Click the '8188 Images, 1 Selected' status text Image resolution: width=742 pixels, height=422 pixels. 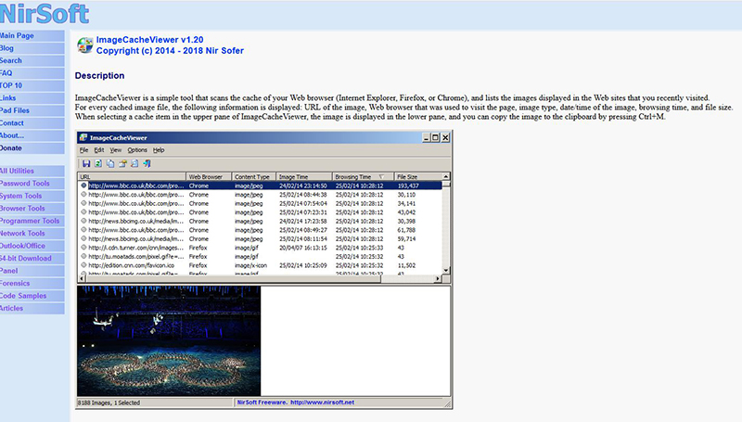(109, 403)
